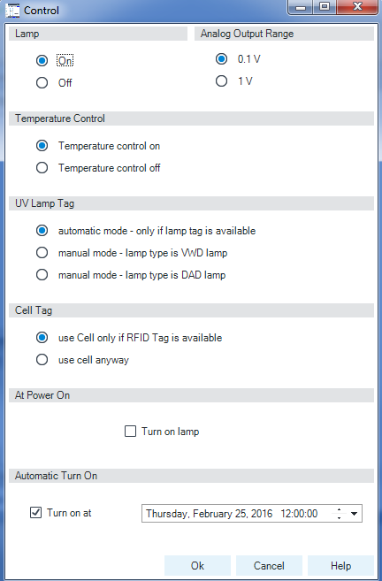Choose 1 V analog output range
Image resolution: width=382 pixels, height=581 pixels.
(222, 81)
